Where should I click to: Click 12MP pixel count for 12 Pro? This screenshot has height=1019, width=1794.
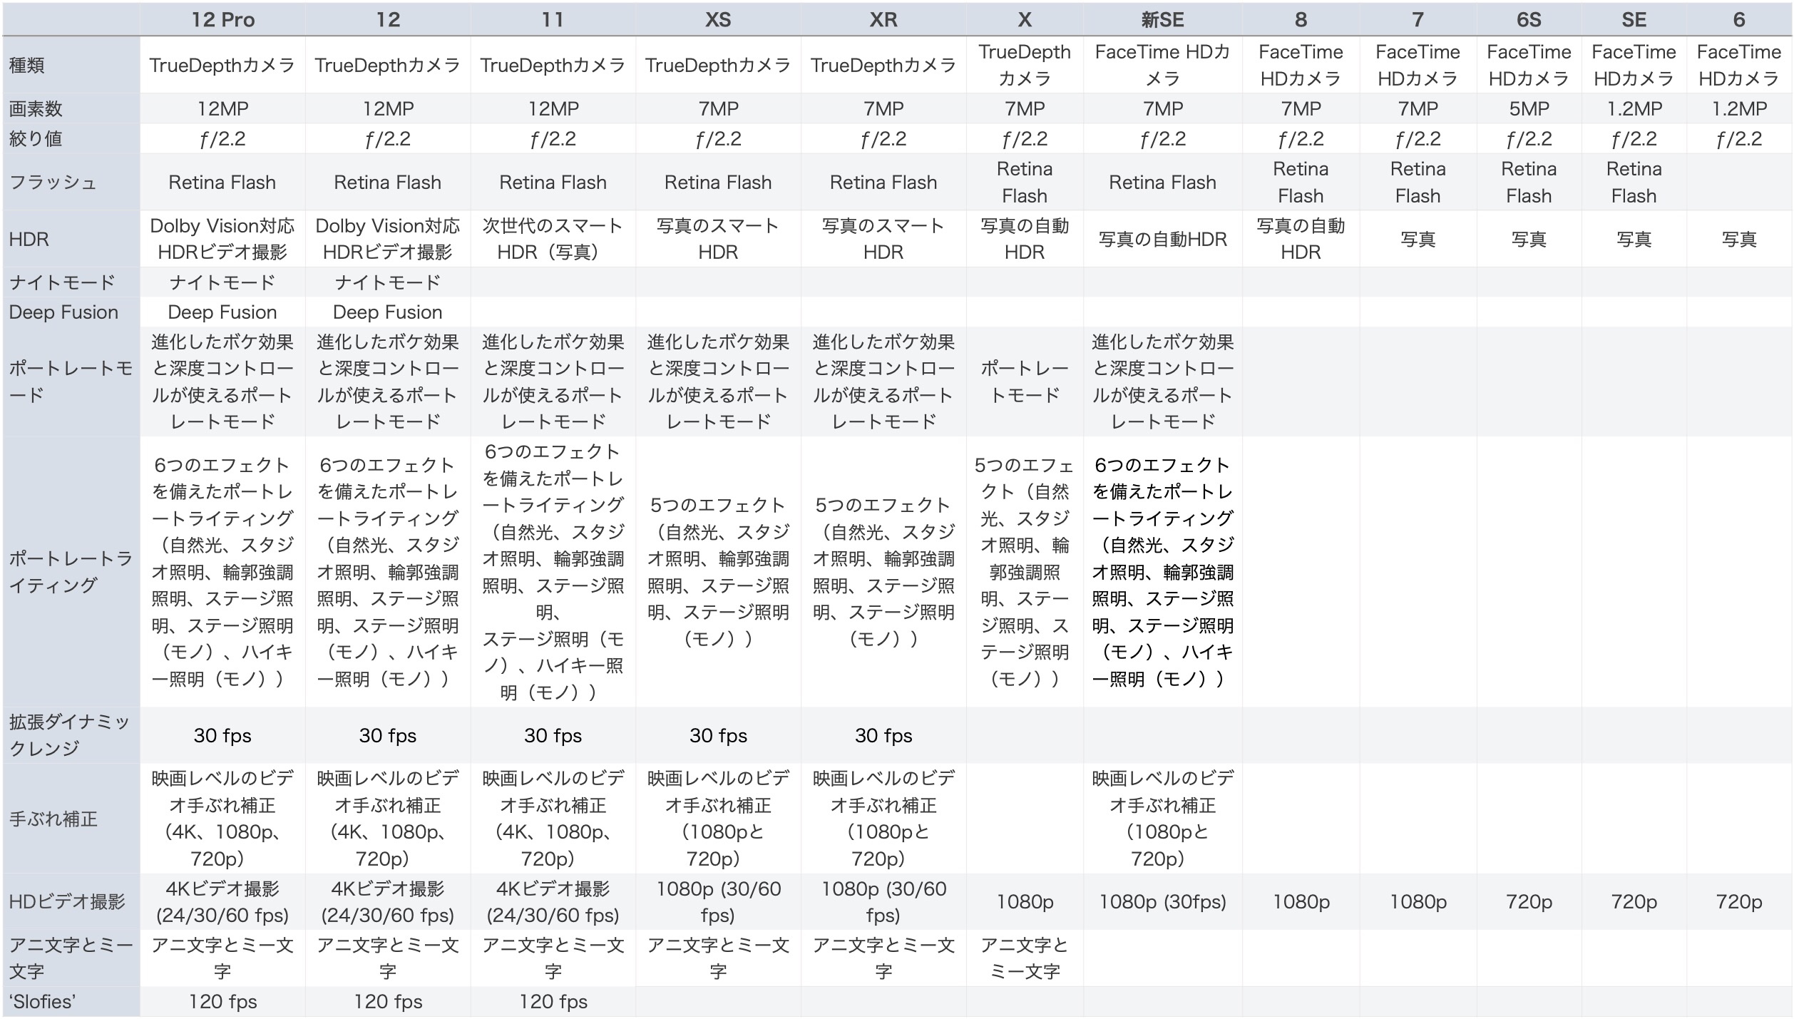click(x=222, y=108)
